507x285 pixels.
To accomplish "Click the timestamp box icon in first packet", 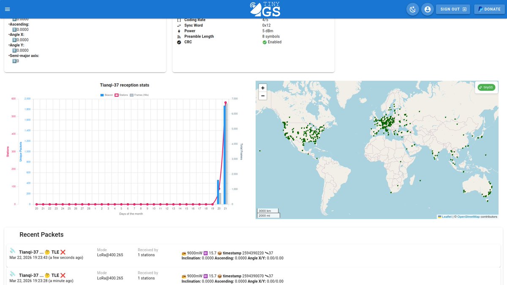I will tap(220, 253).
